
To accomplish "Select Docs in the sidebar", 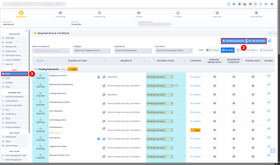I will point(15,74).
